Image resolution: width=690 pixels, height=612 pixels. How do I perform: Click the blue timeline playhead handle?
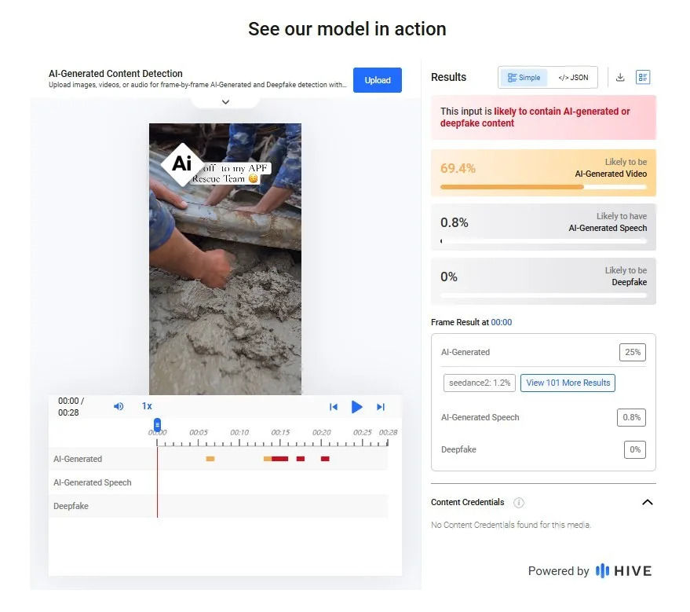coord(157,424)
